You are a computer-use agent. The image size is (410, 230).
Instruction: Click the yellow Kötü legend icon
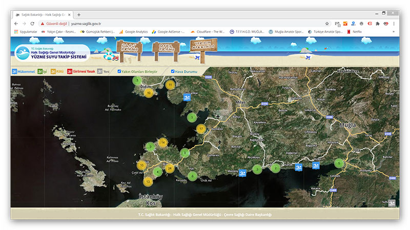[x=54, y=72]
